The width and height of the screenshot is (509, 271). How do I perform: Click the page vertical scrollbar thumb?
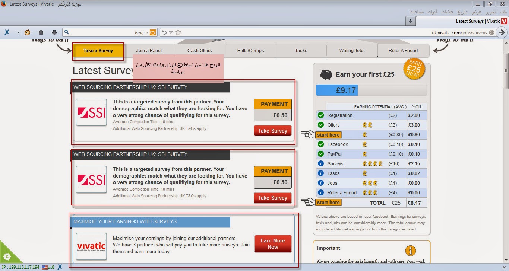pyautogui.click(x=506, y=71)
